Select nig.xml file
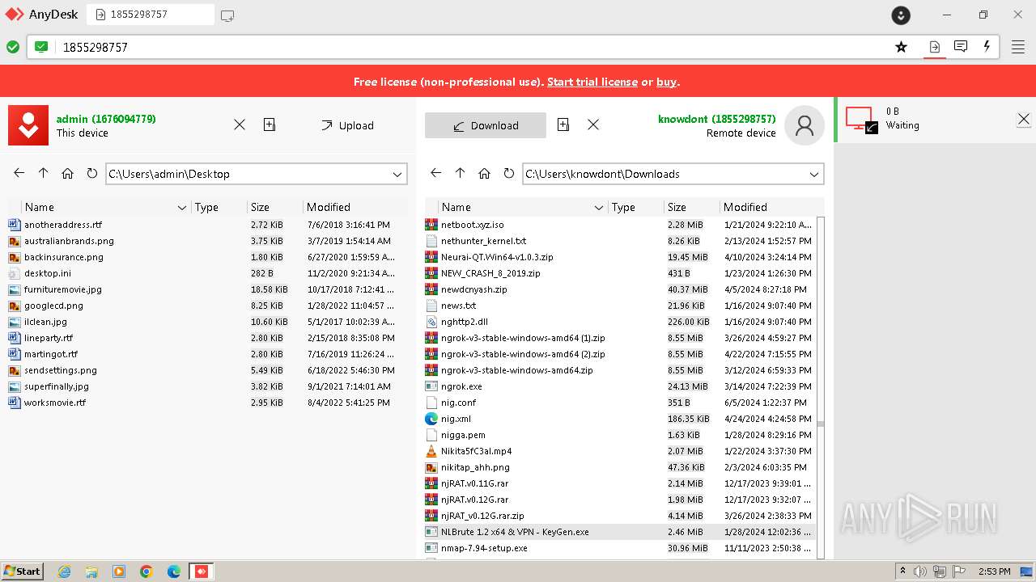 pos(620,419)
